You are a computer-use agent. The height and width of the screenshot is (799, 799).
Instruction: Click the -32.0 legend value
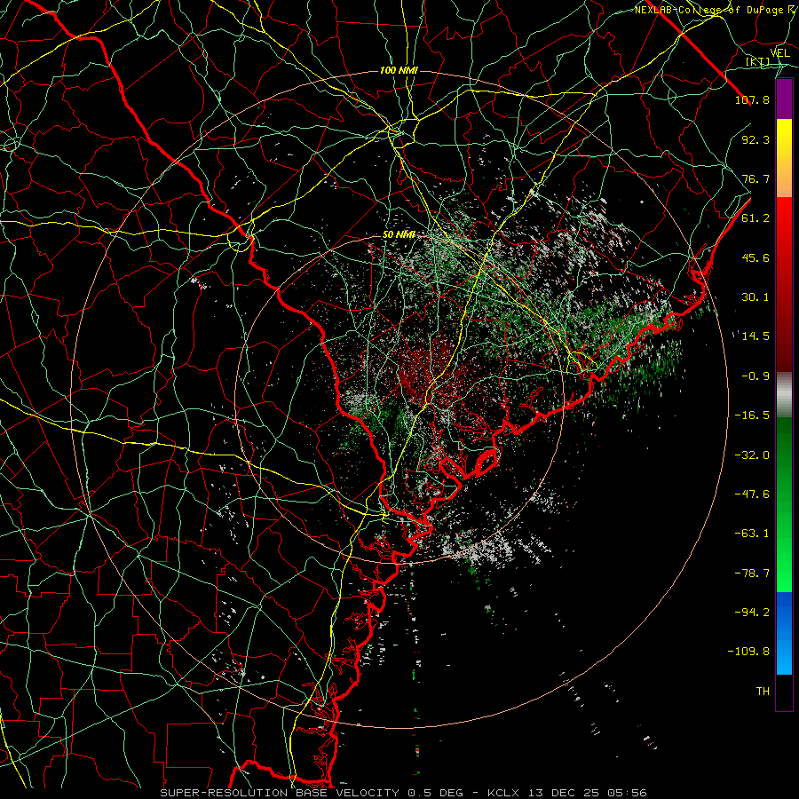(x=752, y=455)
